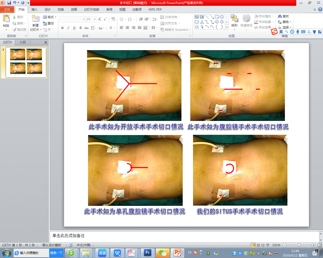Open the font color dropdown arrow
The height and width of the screenshot is (258, 323).
click(115, 28)
